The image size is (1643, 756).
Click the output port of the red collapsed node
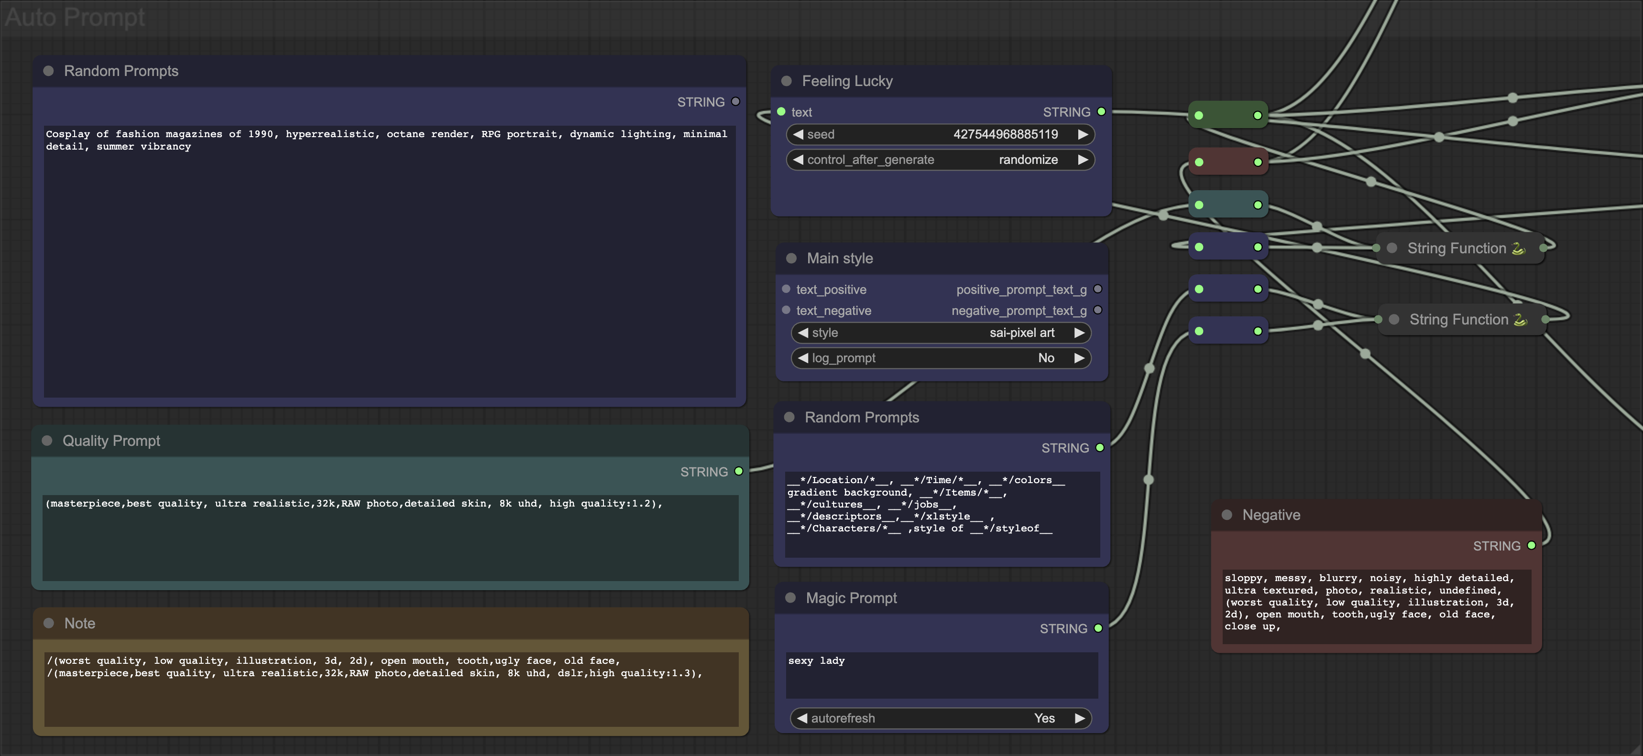pos(1258,162)
